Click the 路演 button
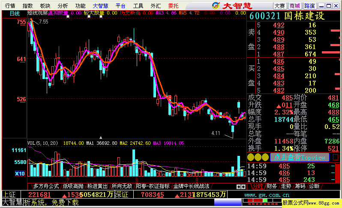Image resolution: width=342 pixels, height=208 pixels. click(309, 6)
